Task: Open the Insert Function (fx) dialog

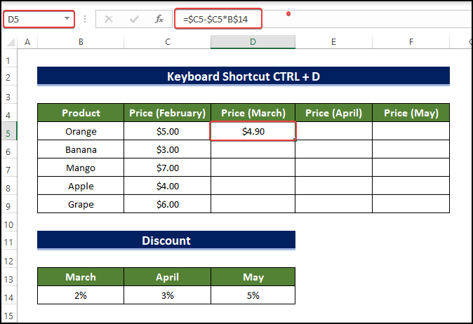Action: (159, 19)
